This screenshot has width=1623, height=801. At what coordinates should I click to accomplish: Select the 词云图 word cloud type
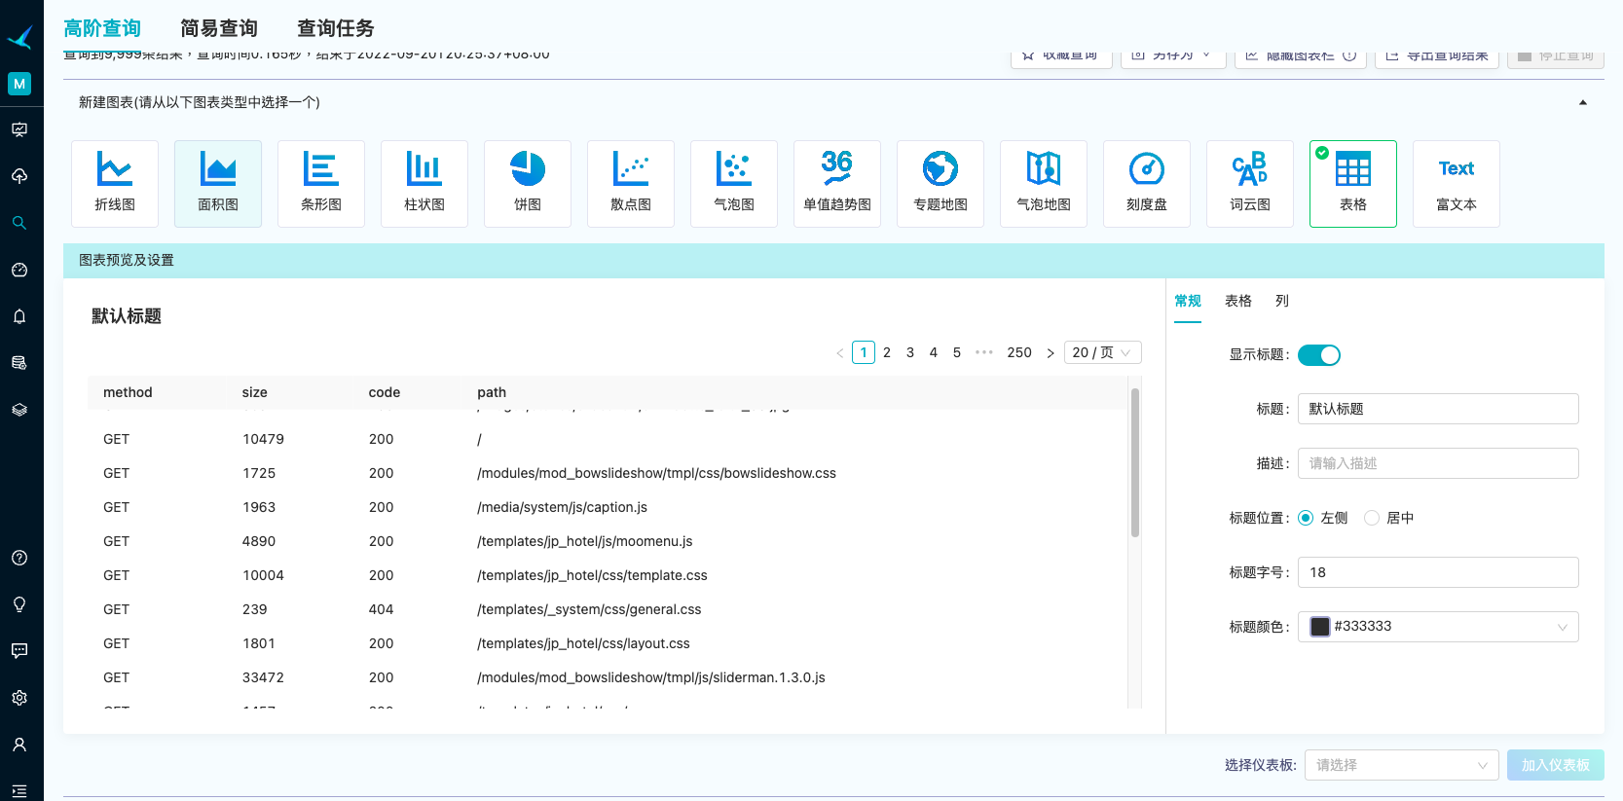[x=1250, y=184]
